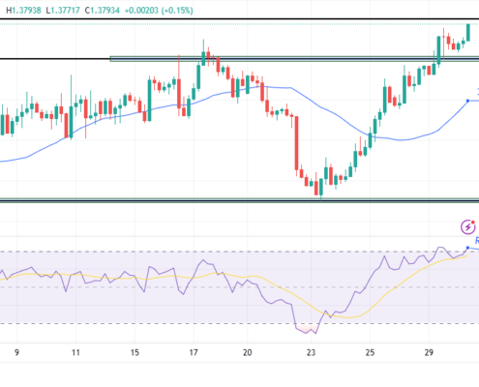Click date label 9 on time axis
479x387 pixels.
click(16, 352)
